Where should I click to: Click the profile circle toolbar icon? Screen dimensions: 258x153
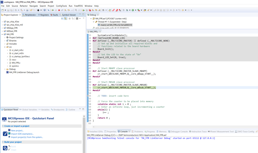pos(38,10)
